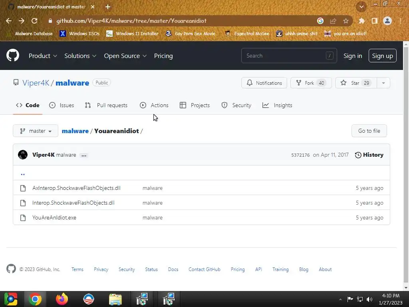
Task: Open Windows ISOs bookmark
Action: tap(80, 34)
